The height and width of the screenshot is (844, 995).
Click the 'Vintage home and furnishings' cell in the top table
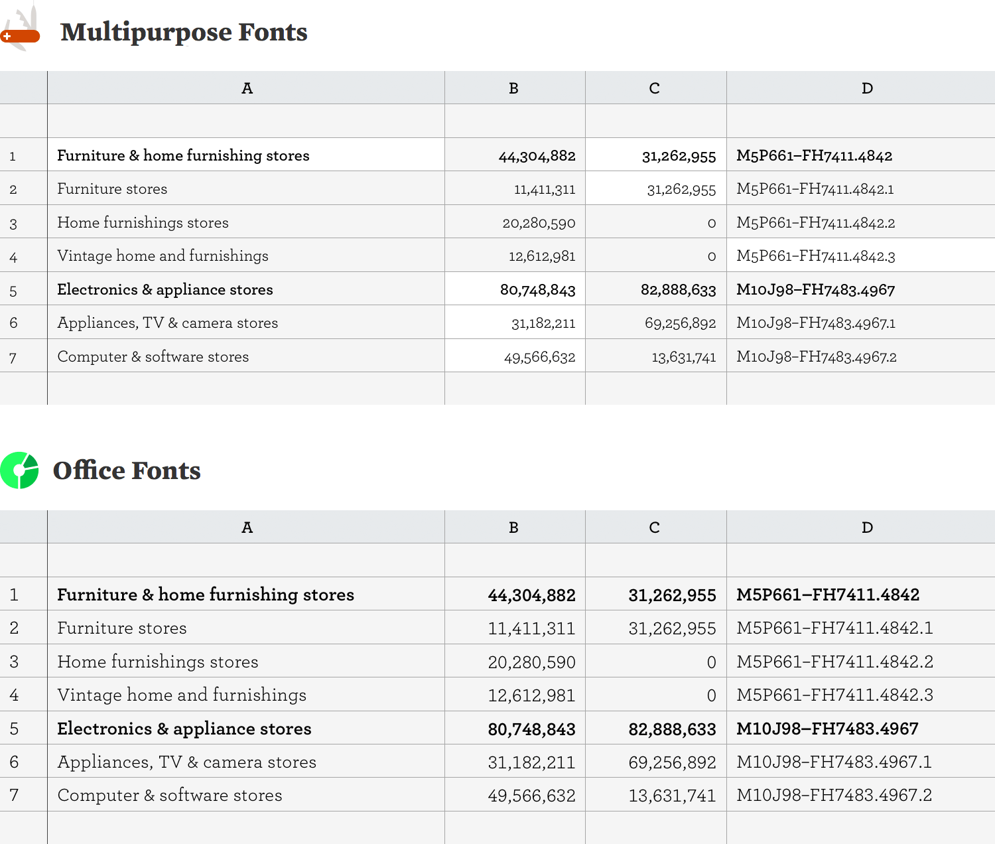[x=246, y=255]
